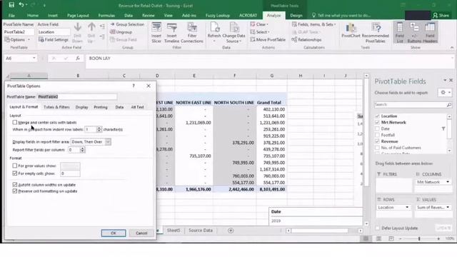Uncheck Autofit column widths on update

point(15,185)
